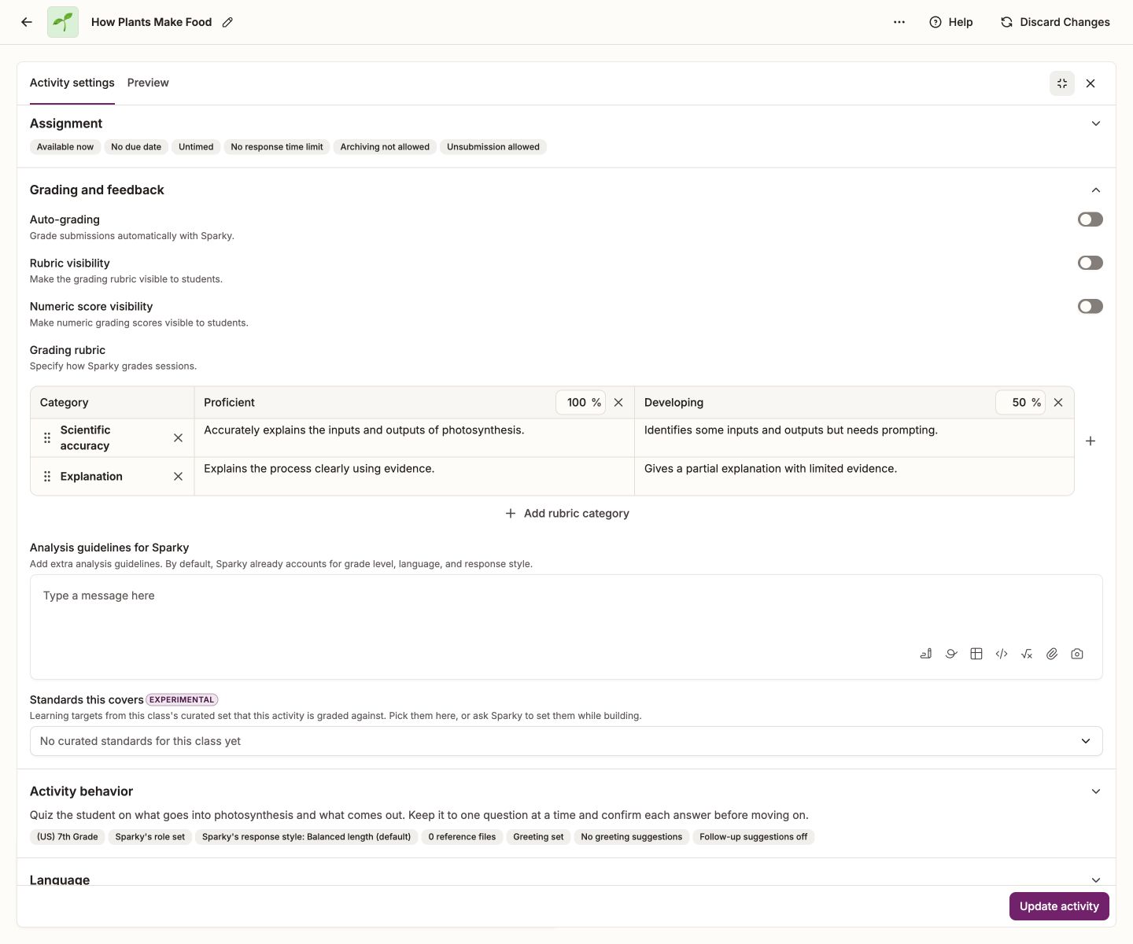1133x944 pixels.
Task: Switch on Numeric score visibility
Action: 1091,306
